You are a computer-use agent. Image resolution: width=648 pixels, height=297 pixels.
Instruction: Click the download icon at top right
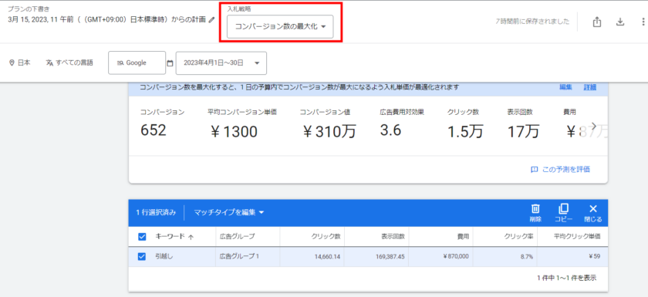click(620, 22)
